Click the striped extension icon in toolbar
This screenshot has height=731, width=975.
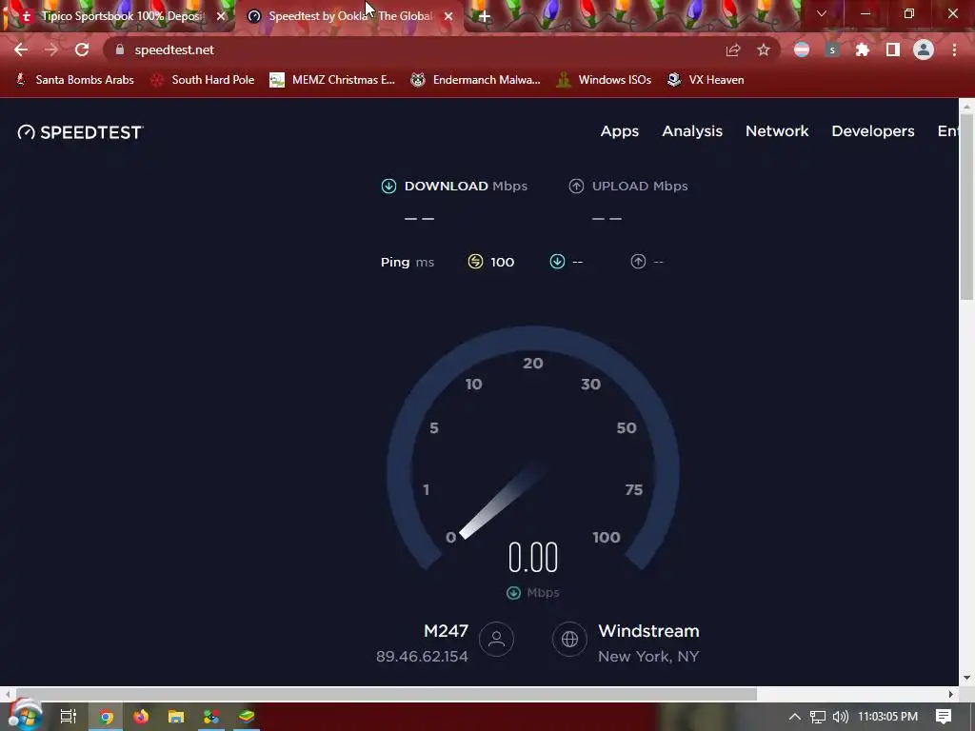pos(802,49)
